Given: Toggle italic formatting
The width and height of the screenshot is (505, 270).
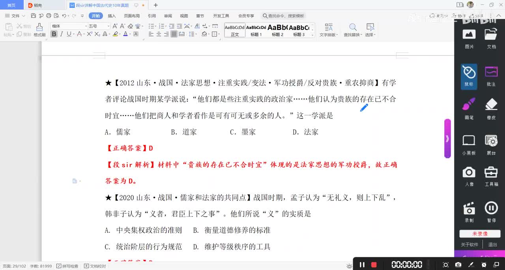Looking at the screenshot, I should (x=62, y=34).
